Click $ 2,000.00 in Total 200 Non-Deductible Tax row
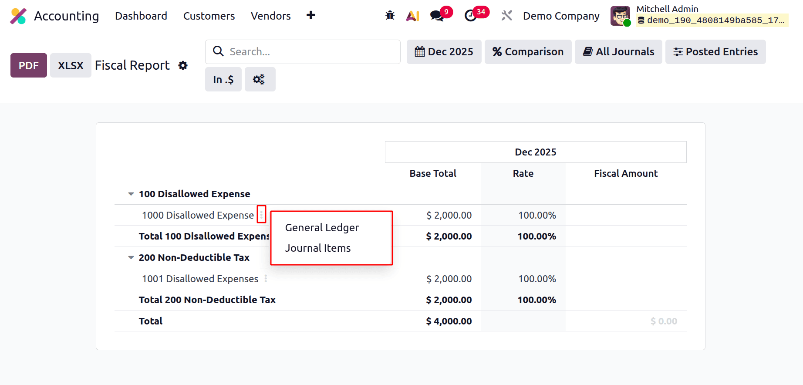The width and height of the screenshot is (803, 385). (x=449, y=300)
